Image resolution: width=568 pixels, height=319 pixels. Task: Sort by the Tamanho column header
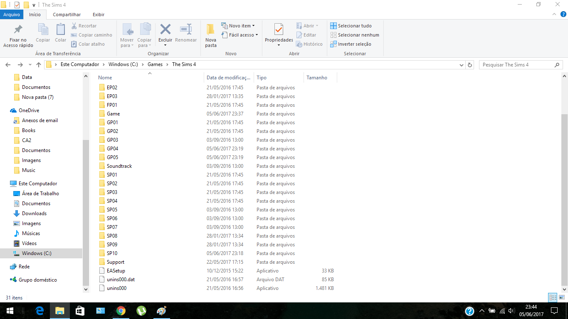(x=320, y=78)
